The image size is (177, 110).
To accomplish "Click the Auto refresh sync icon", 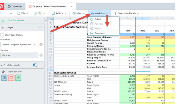I will tap(3, 65).
